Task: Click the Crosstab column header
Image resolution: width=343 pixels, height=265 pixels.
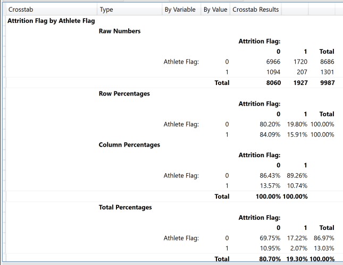Action: point(52,10)
